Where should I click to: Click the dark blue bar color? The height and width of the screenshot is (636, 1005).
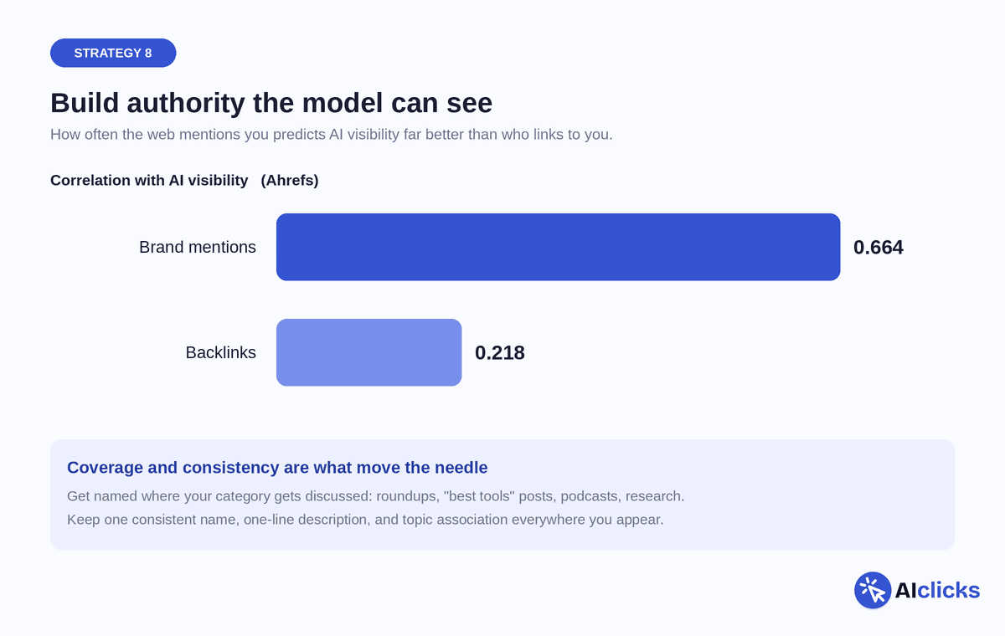558,247
